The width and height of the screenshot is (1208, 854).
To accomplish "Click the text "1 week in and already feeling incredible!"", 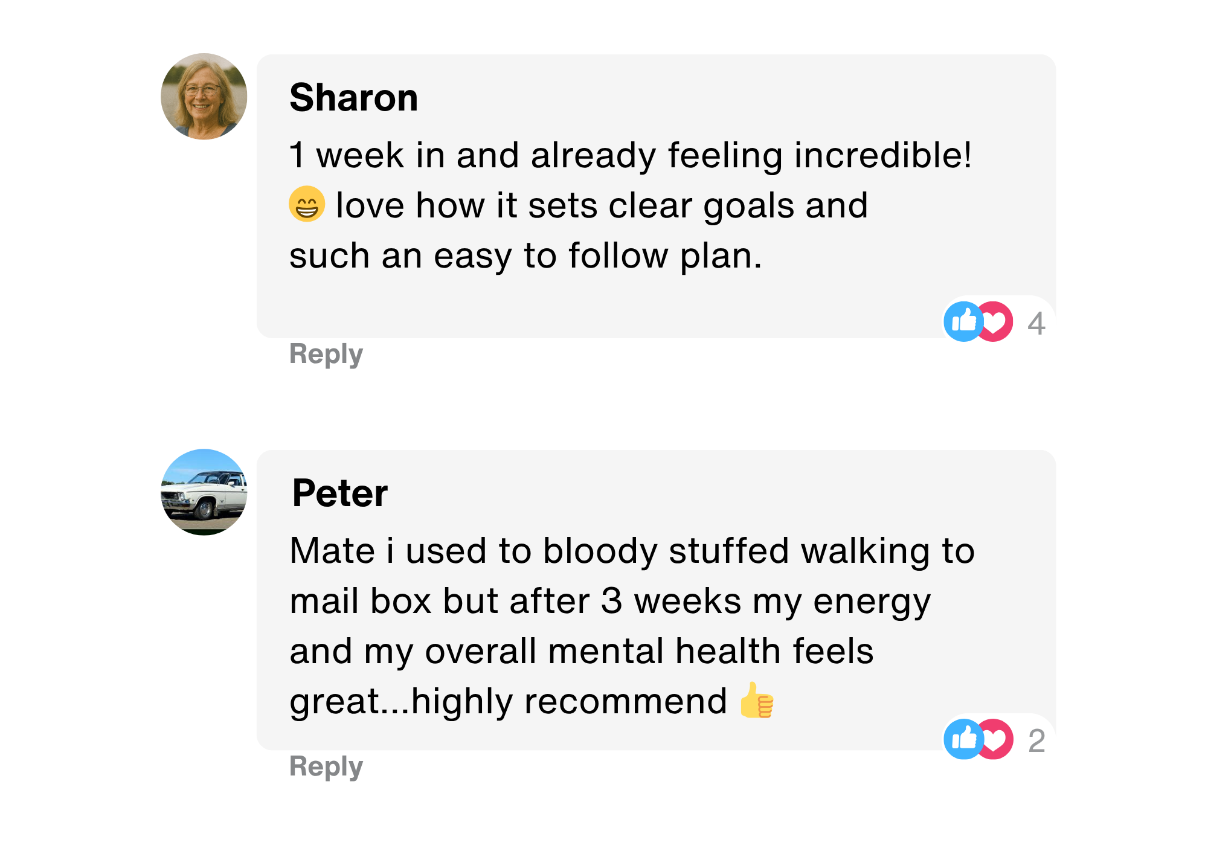I will click(631, 155).
